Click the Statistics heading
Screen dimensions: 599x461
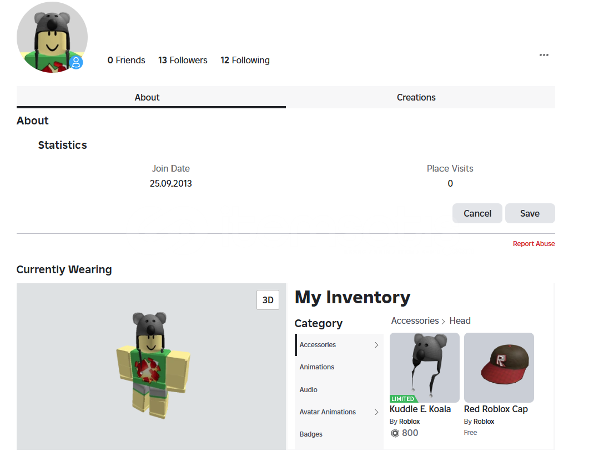[63, 145]
